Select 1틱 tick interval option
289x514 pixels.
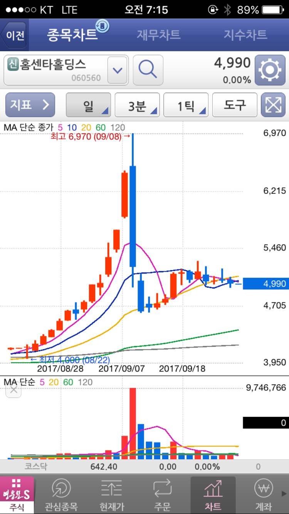186,105
